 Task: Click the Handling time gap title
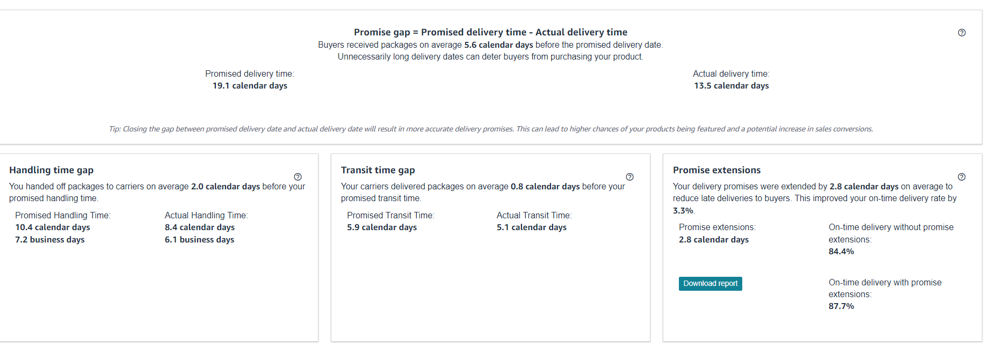click(x=51, y=170)
